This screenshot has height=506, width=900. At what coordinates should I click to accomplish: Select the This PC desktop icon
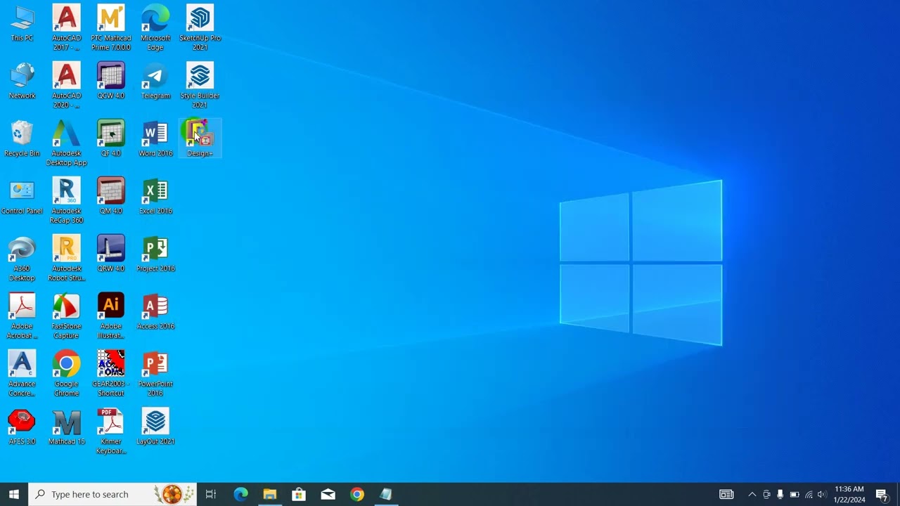pyautogui.click(x=22, y=24)
